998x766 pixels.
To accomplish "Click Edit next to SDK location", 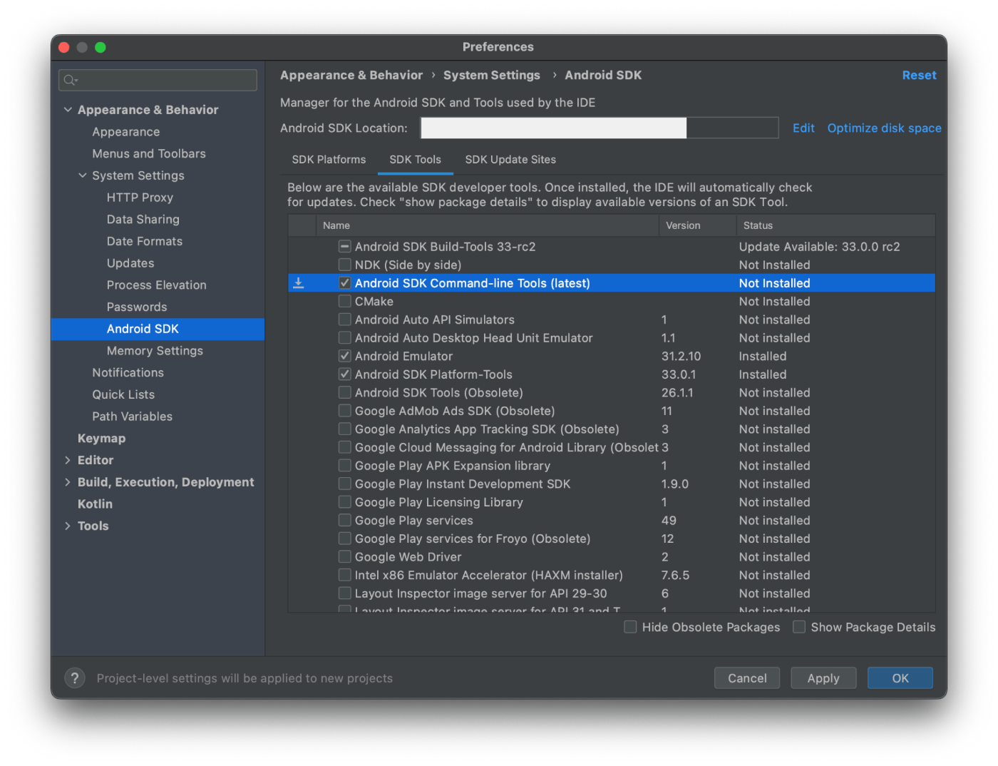I will click(803, 128).
